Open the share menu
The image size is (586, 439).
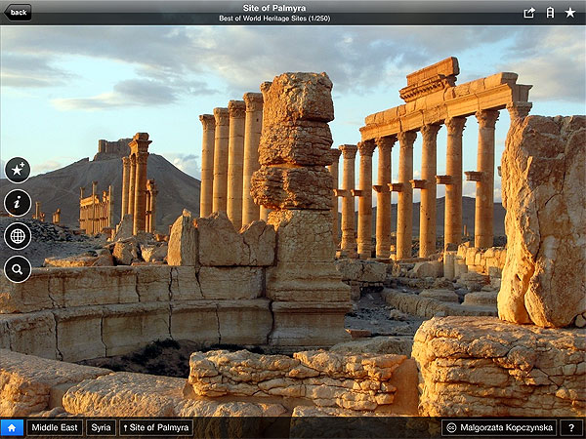pos(529,13)
